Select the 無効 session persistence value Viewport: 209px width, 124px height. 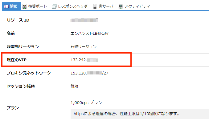[74, 86]
